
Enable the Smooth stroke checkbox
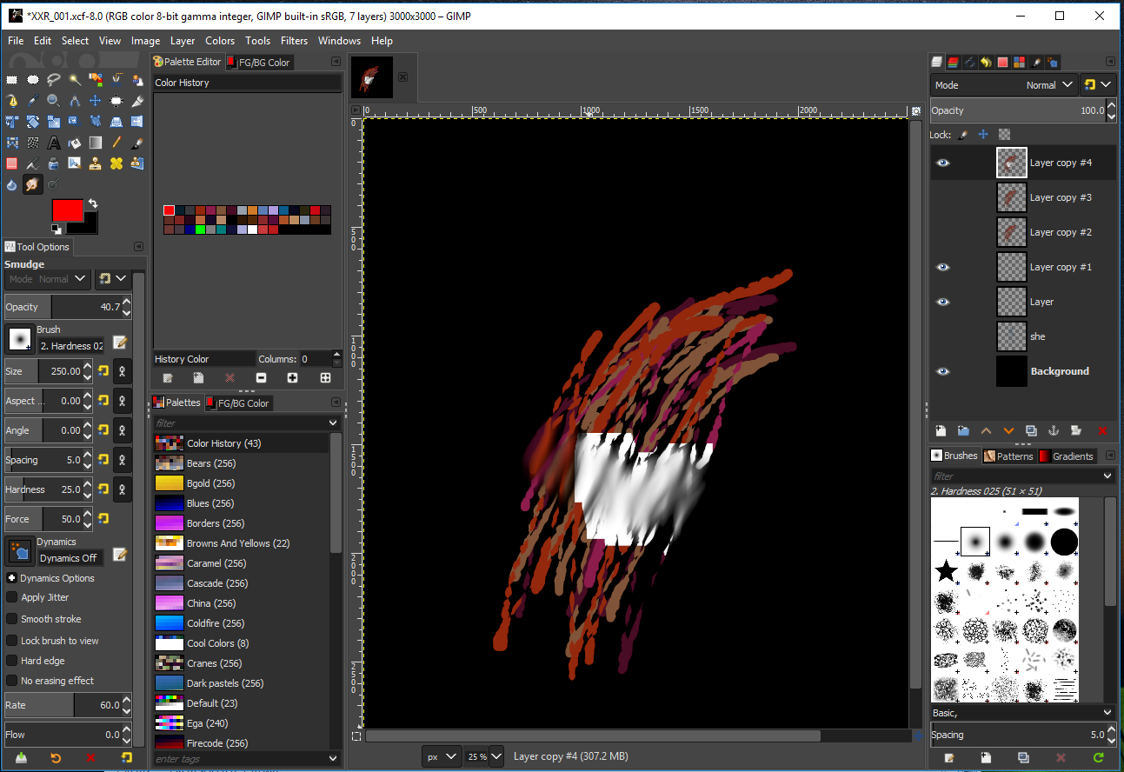tap(12, 619)
